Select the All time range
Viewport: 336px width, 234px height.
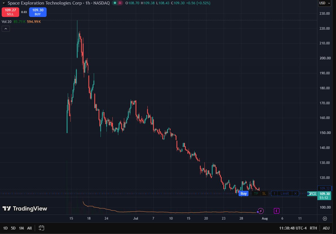30,228
